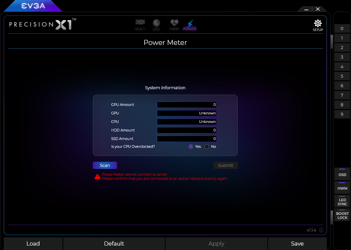Enable LED SYNC in the sidebar

tap(342, 201)
